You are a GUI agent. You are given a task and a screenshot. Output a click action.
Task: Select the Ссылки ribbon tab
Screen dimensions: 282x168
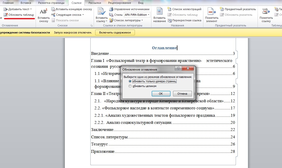click(76, 3)
